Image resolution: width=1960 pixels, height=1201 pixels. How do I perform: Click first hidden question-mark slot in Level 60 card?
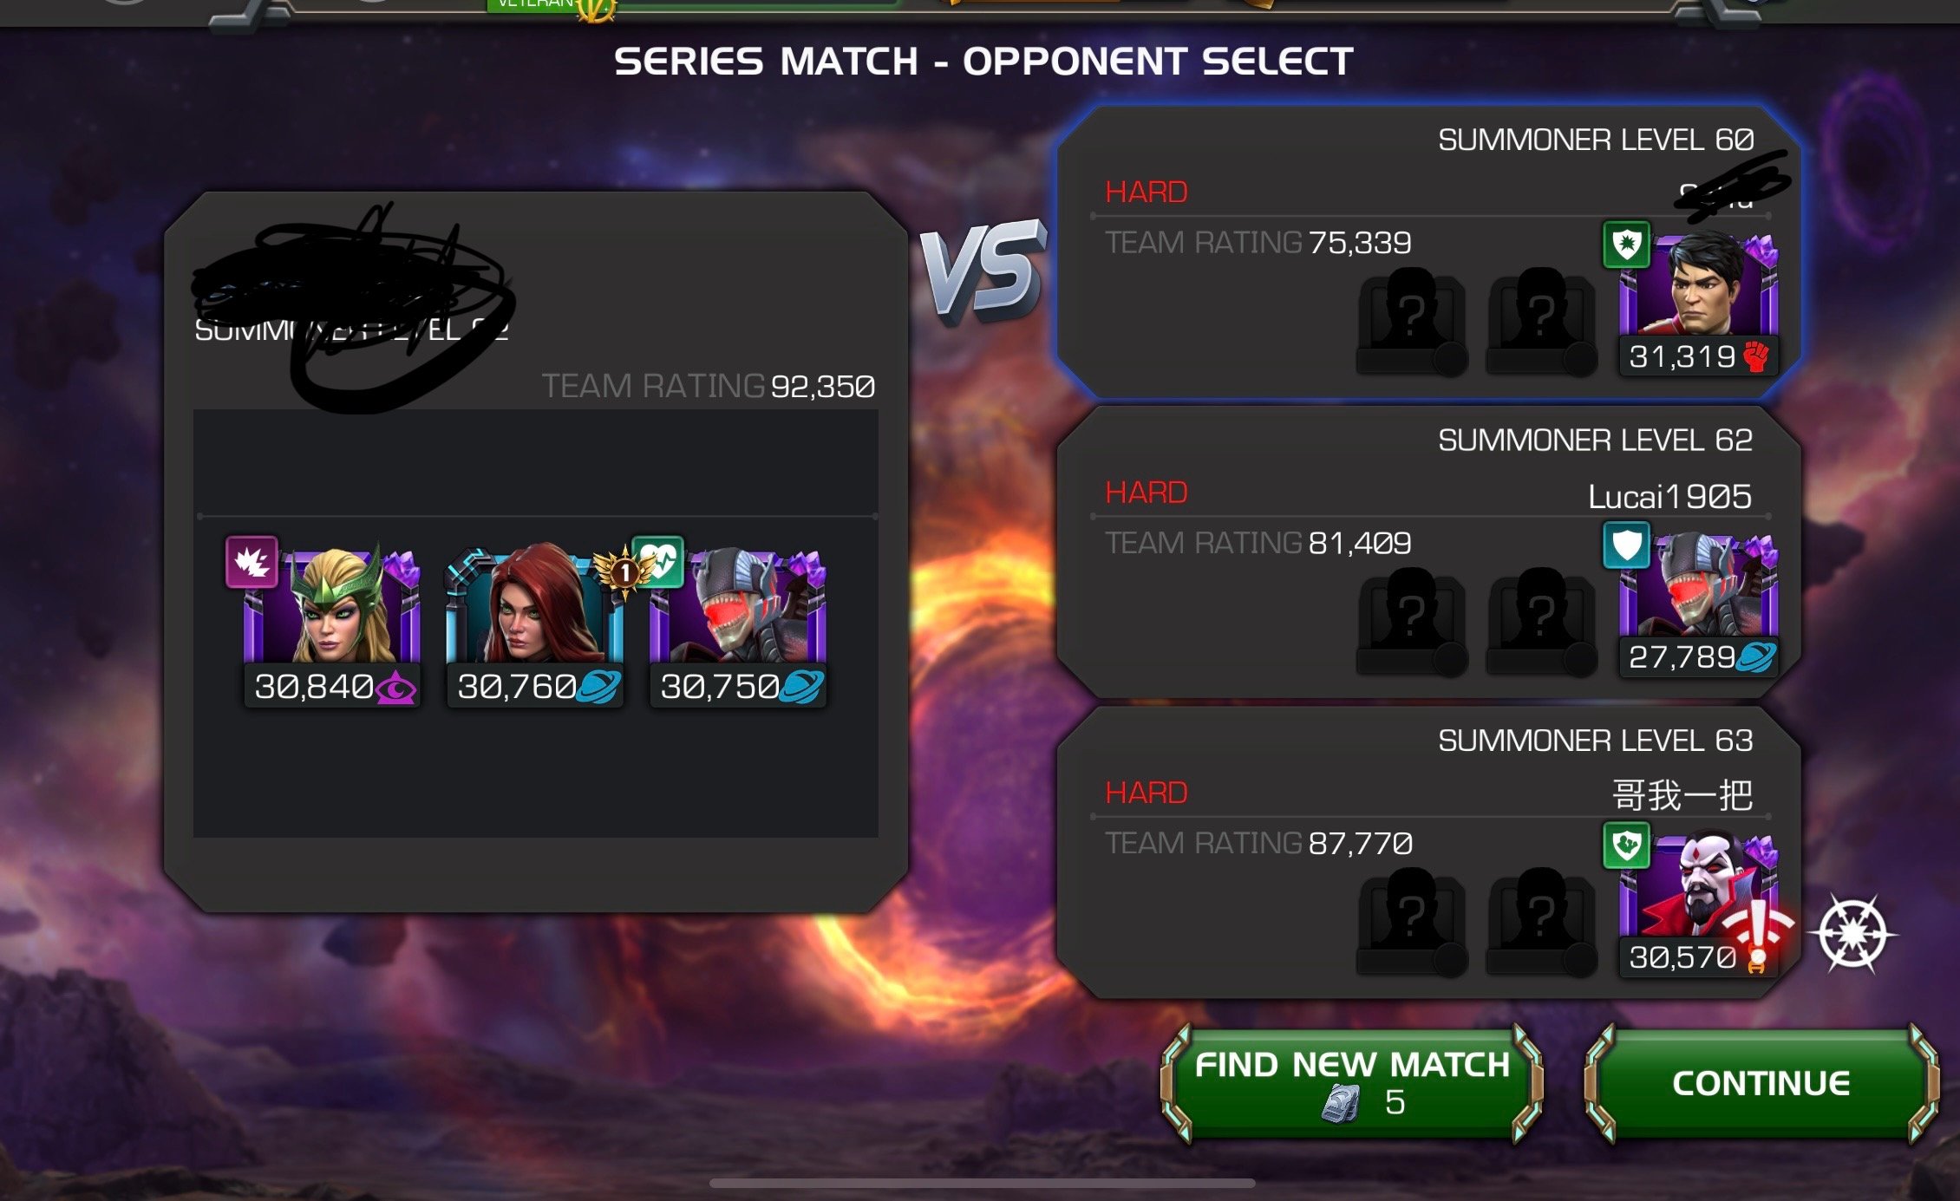pyautogui.click(x=1411, y=321)
